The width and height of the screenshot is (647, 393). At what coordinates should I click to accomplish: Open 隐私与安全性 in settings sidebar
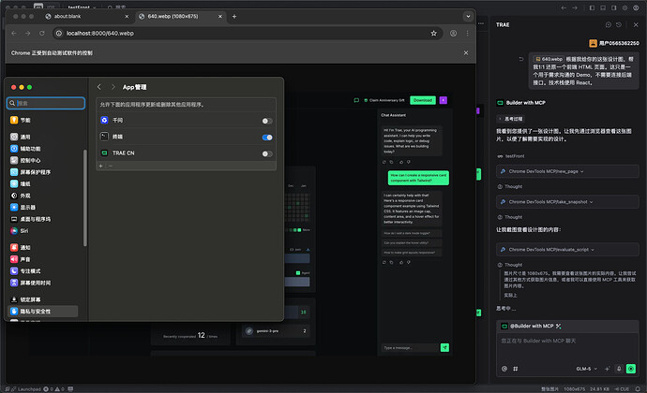43,311
